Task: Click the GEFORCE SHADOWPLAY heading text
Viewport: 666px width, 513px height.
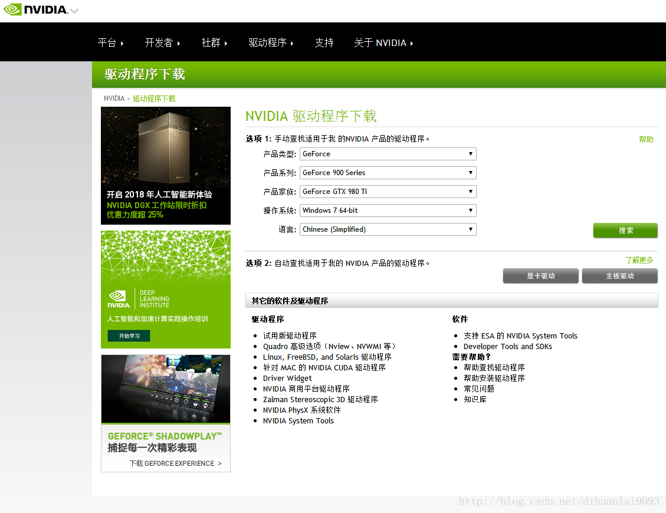Action: click(165, 436)
